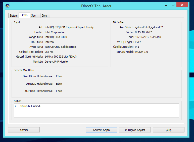
Task: Select the Ekran tab
Action: pyautogui.click(x=24, y=15)
